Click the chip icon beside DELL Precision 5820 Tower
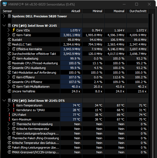This screenshot has width=157, height=158. coord(9,16)
